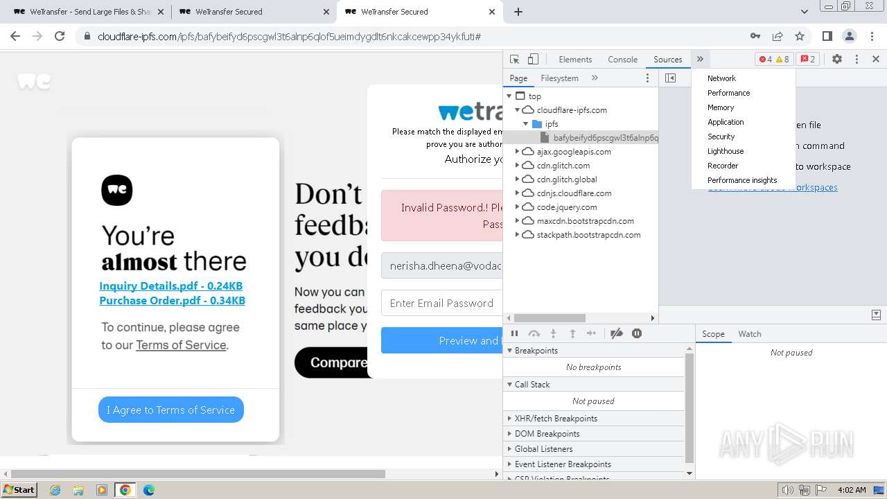Toggle the hide navigator sidebar icon
This screenshot has height=499, width=887.
670,78
